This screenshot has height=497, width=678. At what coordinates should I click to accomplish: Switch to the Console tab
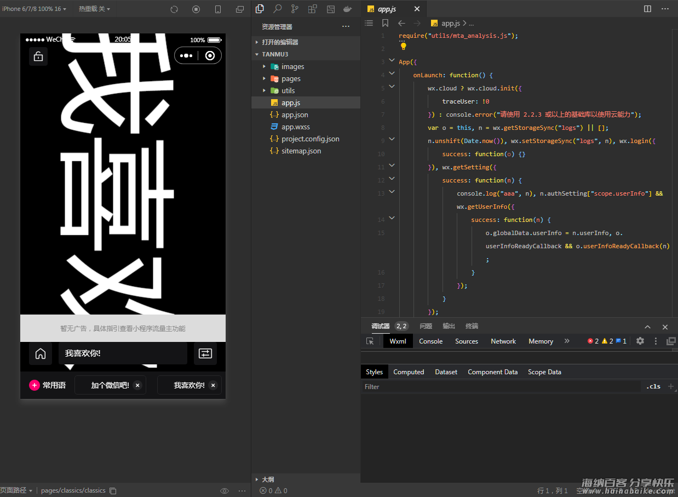(x=430, y=341)
